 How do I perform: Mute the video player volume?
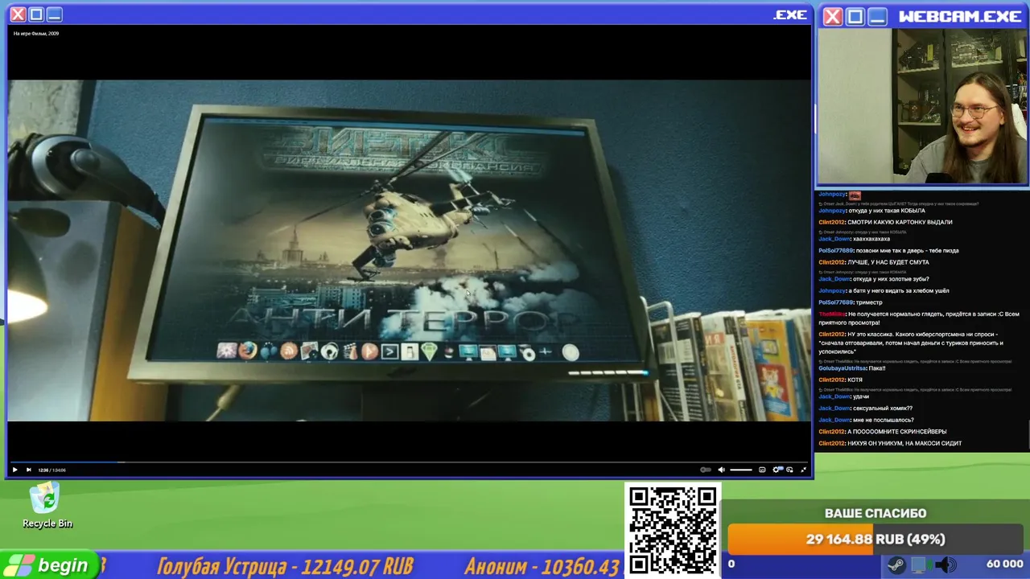tap(721, 470)
